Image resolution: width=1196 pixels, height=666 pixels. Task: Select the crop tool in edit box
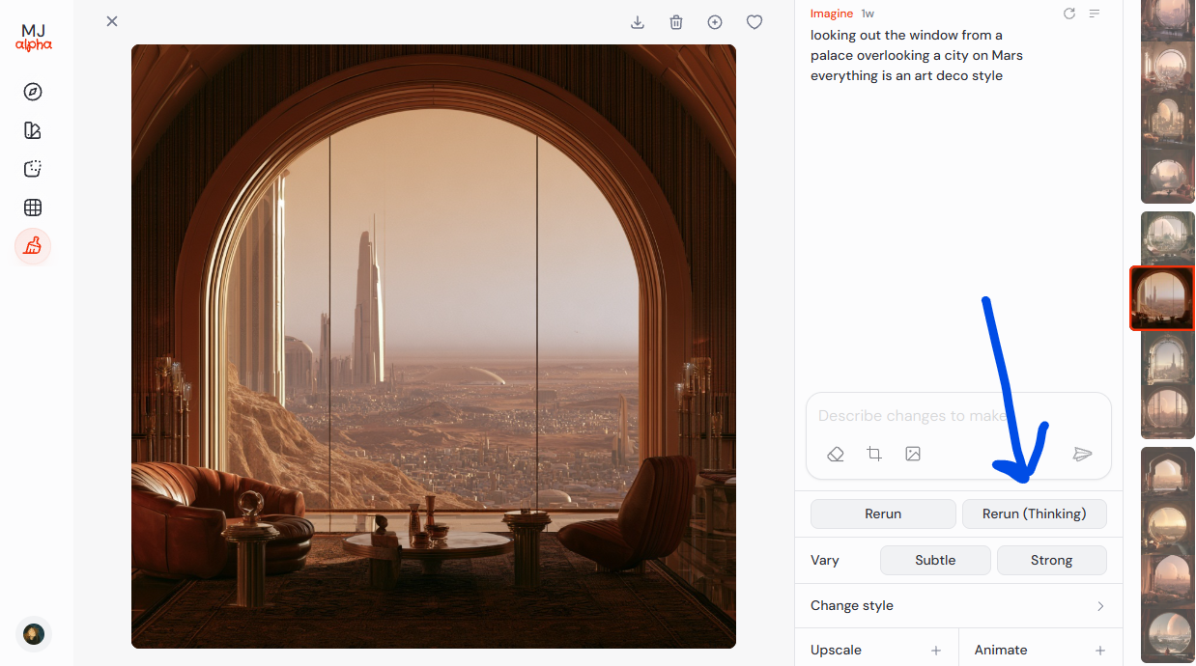(874, 454)
